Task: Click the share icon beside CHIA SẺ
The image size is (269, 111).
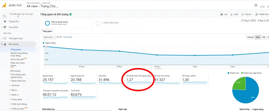Action: pos(242,14)
